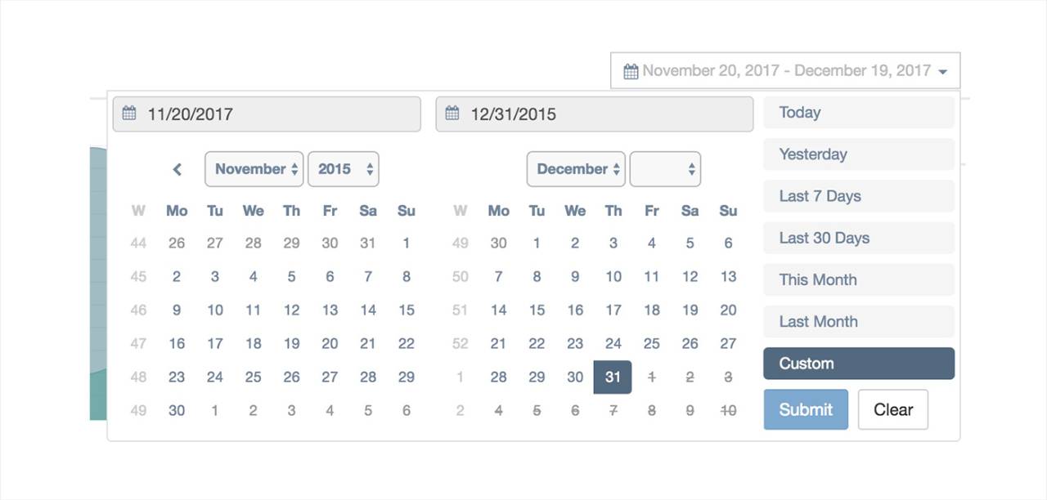Select the Today preset range
The height and width of the screenshot is (500, 1047).
(x=859, y=113)
